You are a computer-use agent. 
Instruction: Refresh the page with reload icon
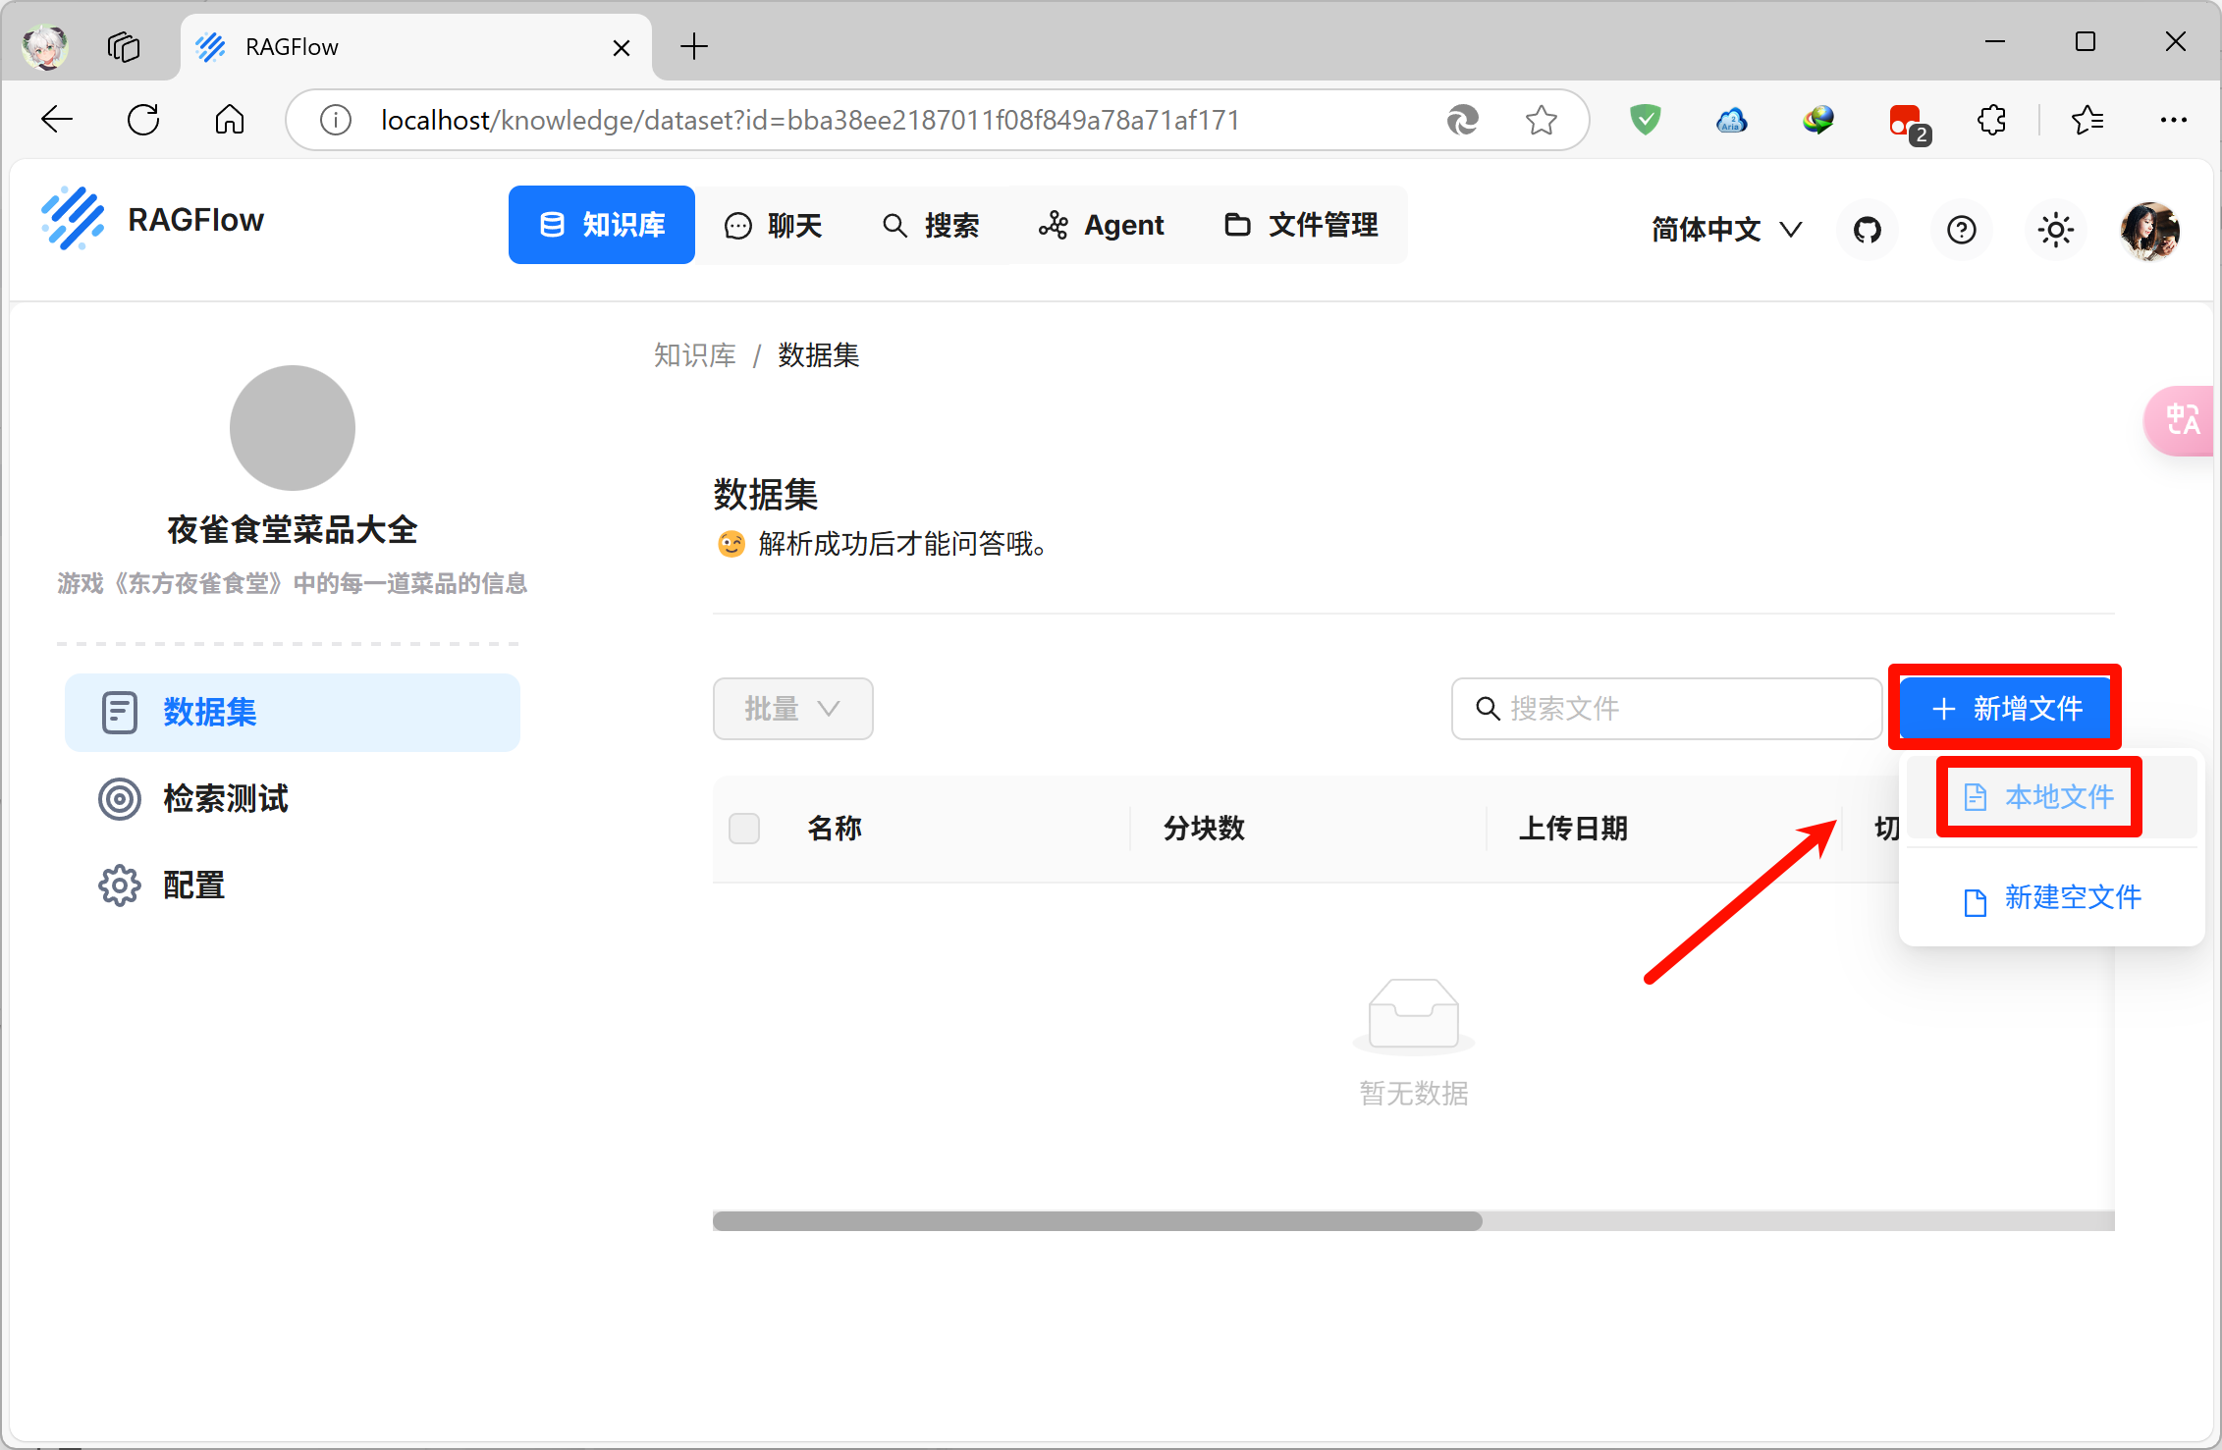click(143, 120)
